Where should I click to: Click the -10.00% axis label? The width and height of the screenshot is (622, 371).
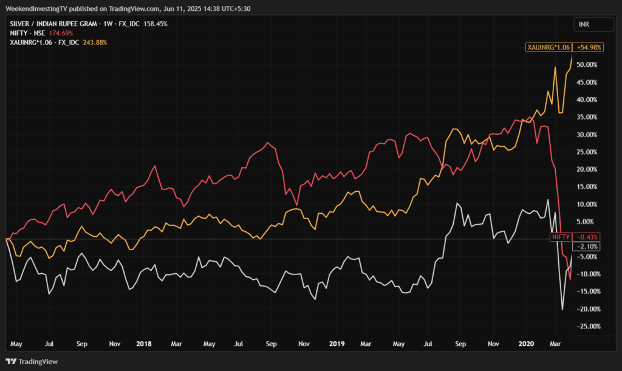point(588,274)
